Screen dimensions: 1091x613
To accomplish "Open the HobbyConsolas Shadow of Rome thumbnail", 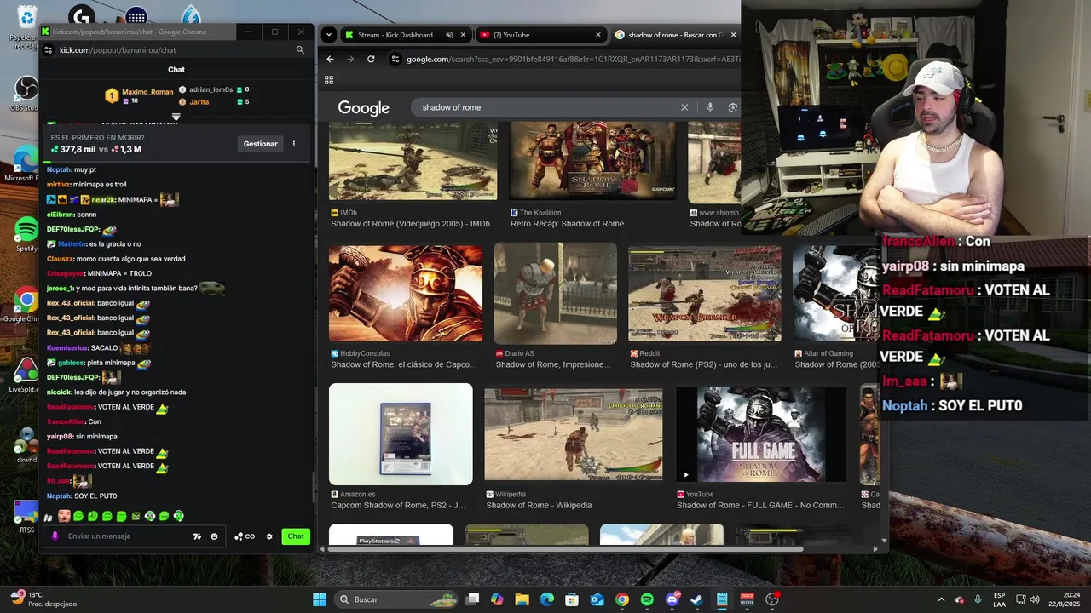I will (406, 294).
